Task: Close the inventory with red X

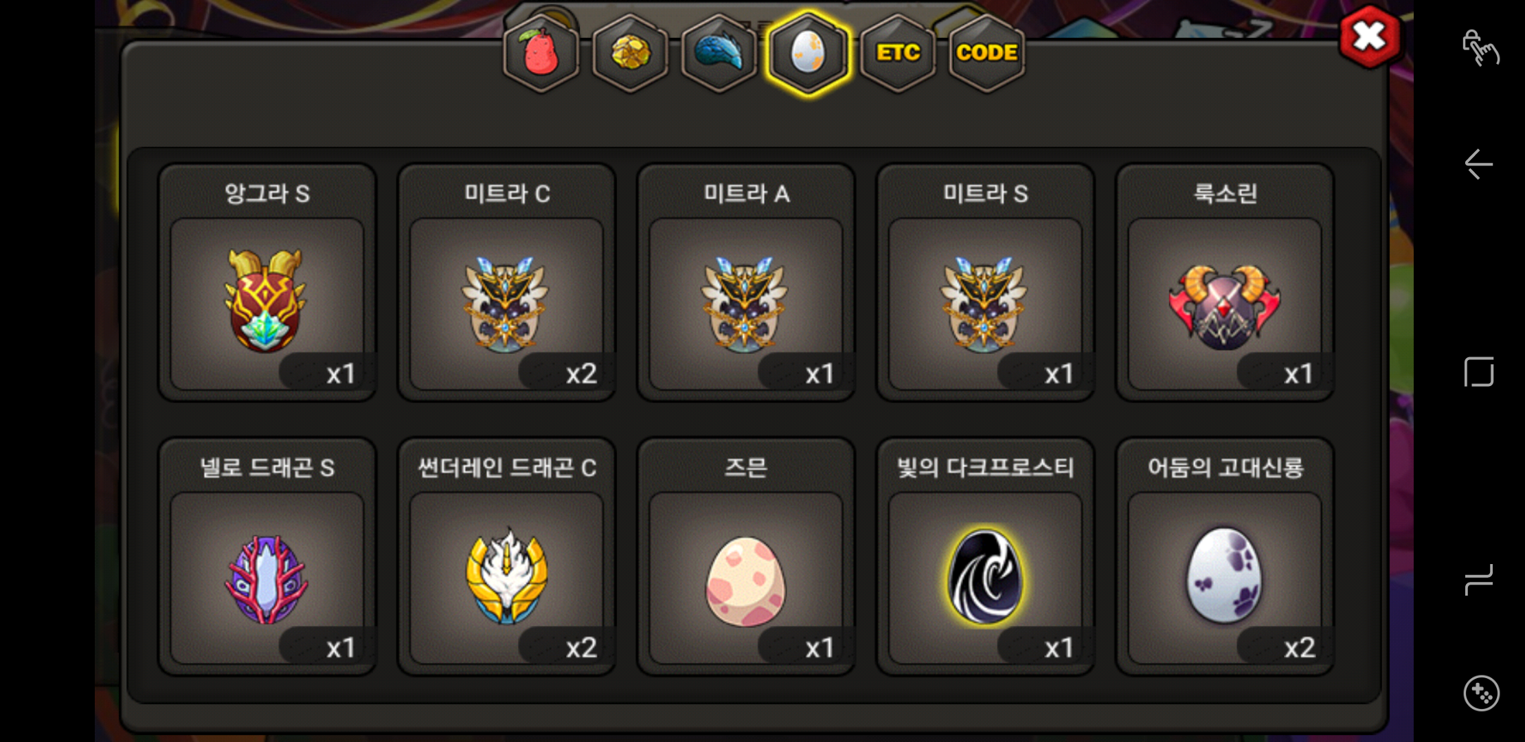Action: click(1370, 36)
